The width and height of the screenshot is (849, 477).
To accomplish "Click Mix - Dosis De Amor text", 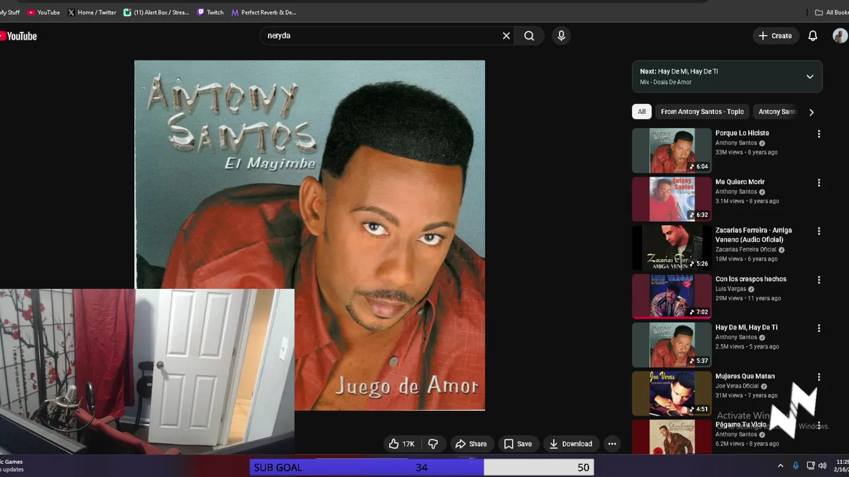I will [x=666, y=82].
